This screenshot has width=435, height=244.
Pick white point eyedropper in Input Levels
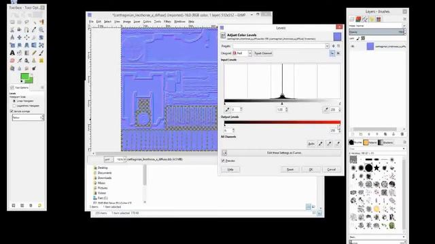tap(326, 110)
